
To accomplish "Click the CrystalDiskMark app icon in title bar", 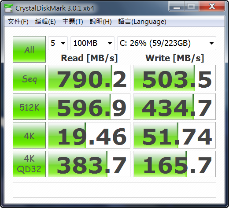I will click(8, 8).
